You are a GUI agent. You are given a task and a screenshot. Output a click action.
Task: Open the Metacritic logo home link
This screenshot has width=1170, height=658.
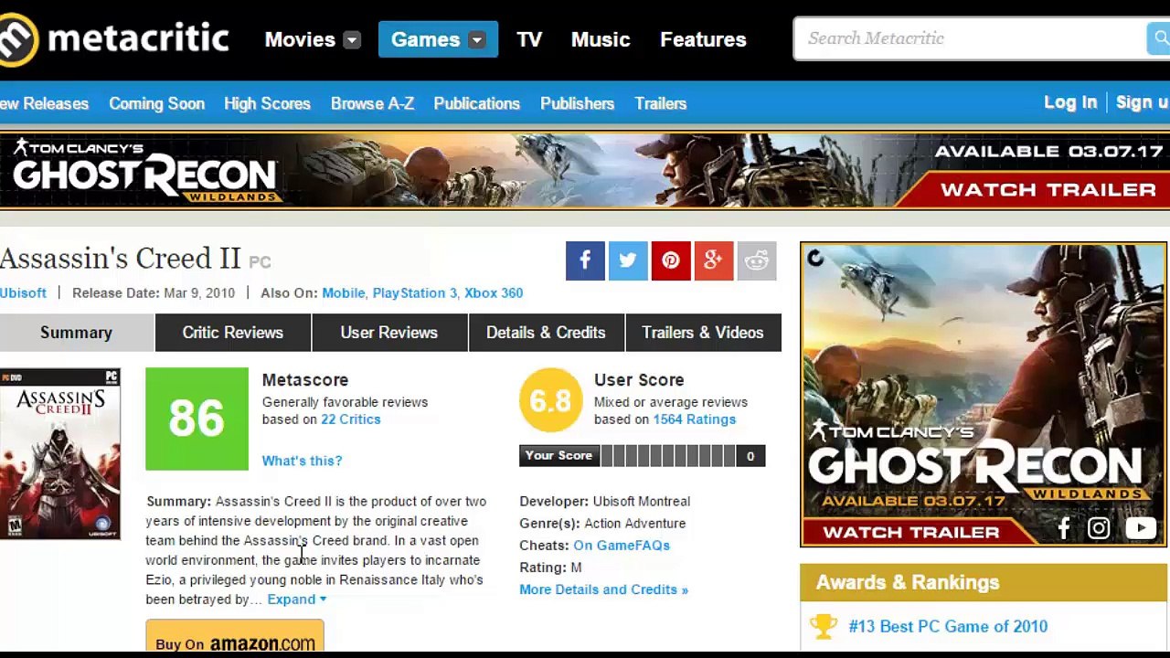coord(113,39)
